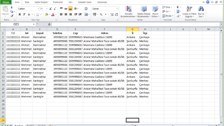Click decrease indent icon
The width and height of the screenshot is (224, 126).
(76, 14)
